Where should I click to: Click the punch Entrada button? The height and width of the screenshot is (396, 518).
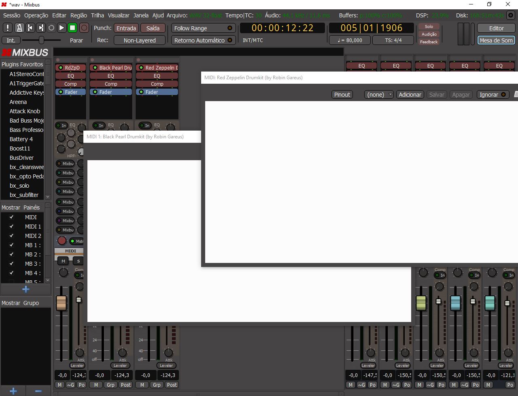126,28
